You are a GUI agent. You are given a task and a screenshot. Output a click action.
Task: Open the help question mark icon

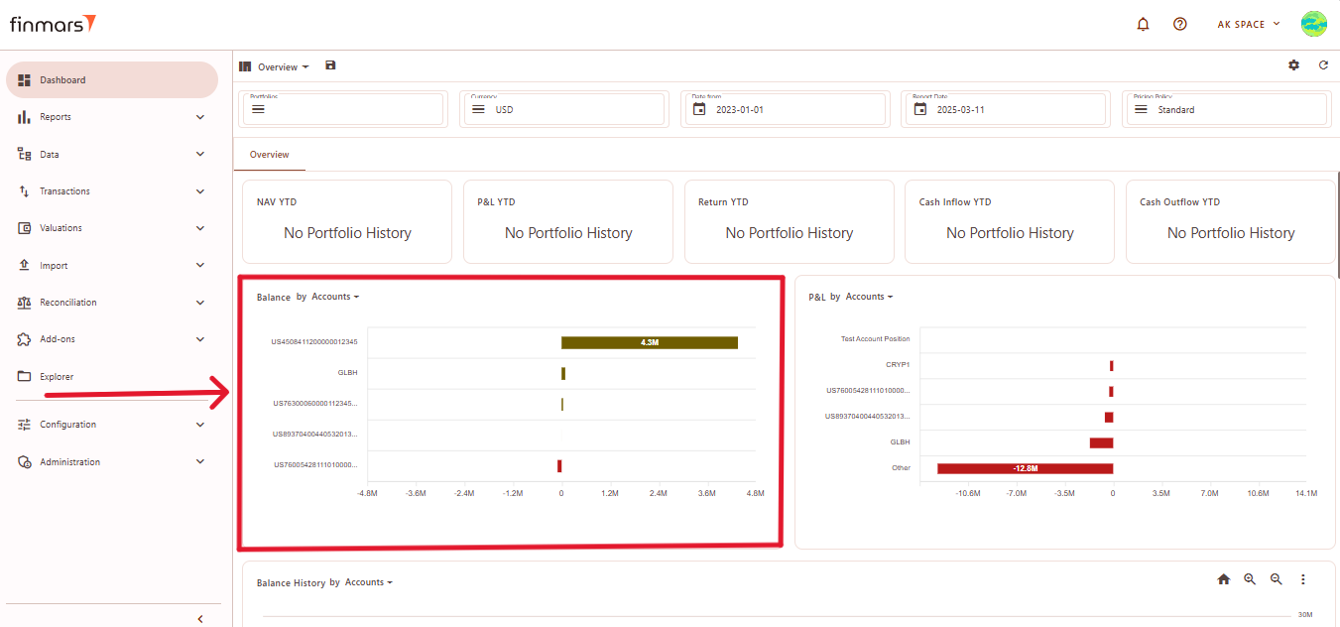pyautogui.click(x=1179, y=24)
